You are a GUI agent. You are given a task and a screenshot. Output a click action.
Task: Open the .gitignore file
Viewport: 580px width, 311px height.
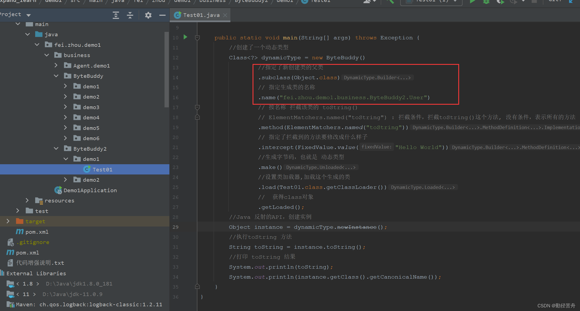[x=32, y=242]
